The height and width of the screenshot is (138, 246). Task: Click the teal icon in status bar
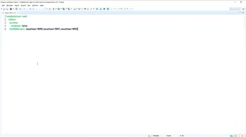click(x=231, y=136)
